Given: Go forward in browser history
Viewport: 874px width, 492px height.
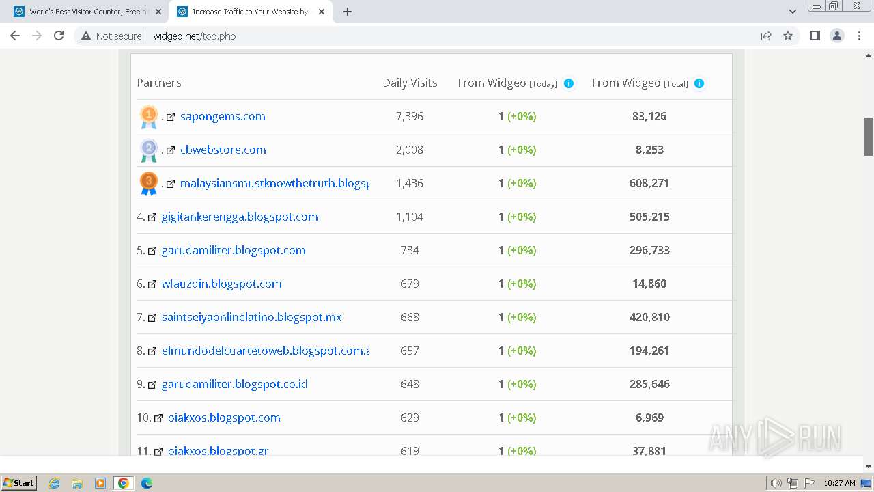Looking at the screenshot, I should click(x=37, y=36).
